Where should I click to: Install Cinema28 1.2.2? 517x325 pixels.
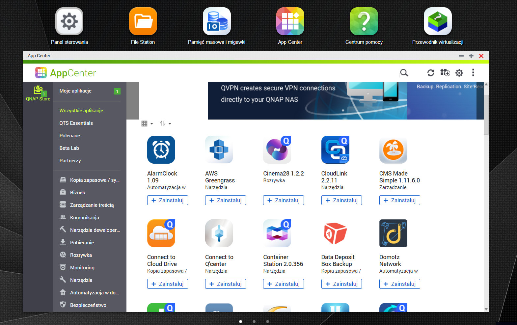tap(284, 200)
